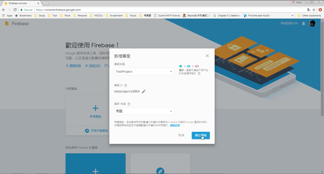Open the help icon beside the multi-platform tip
The width and height of the screenshot is (324, 174).
coord(199,74)
